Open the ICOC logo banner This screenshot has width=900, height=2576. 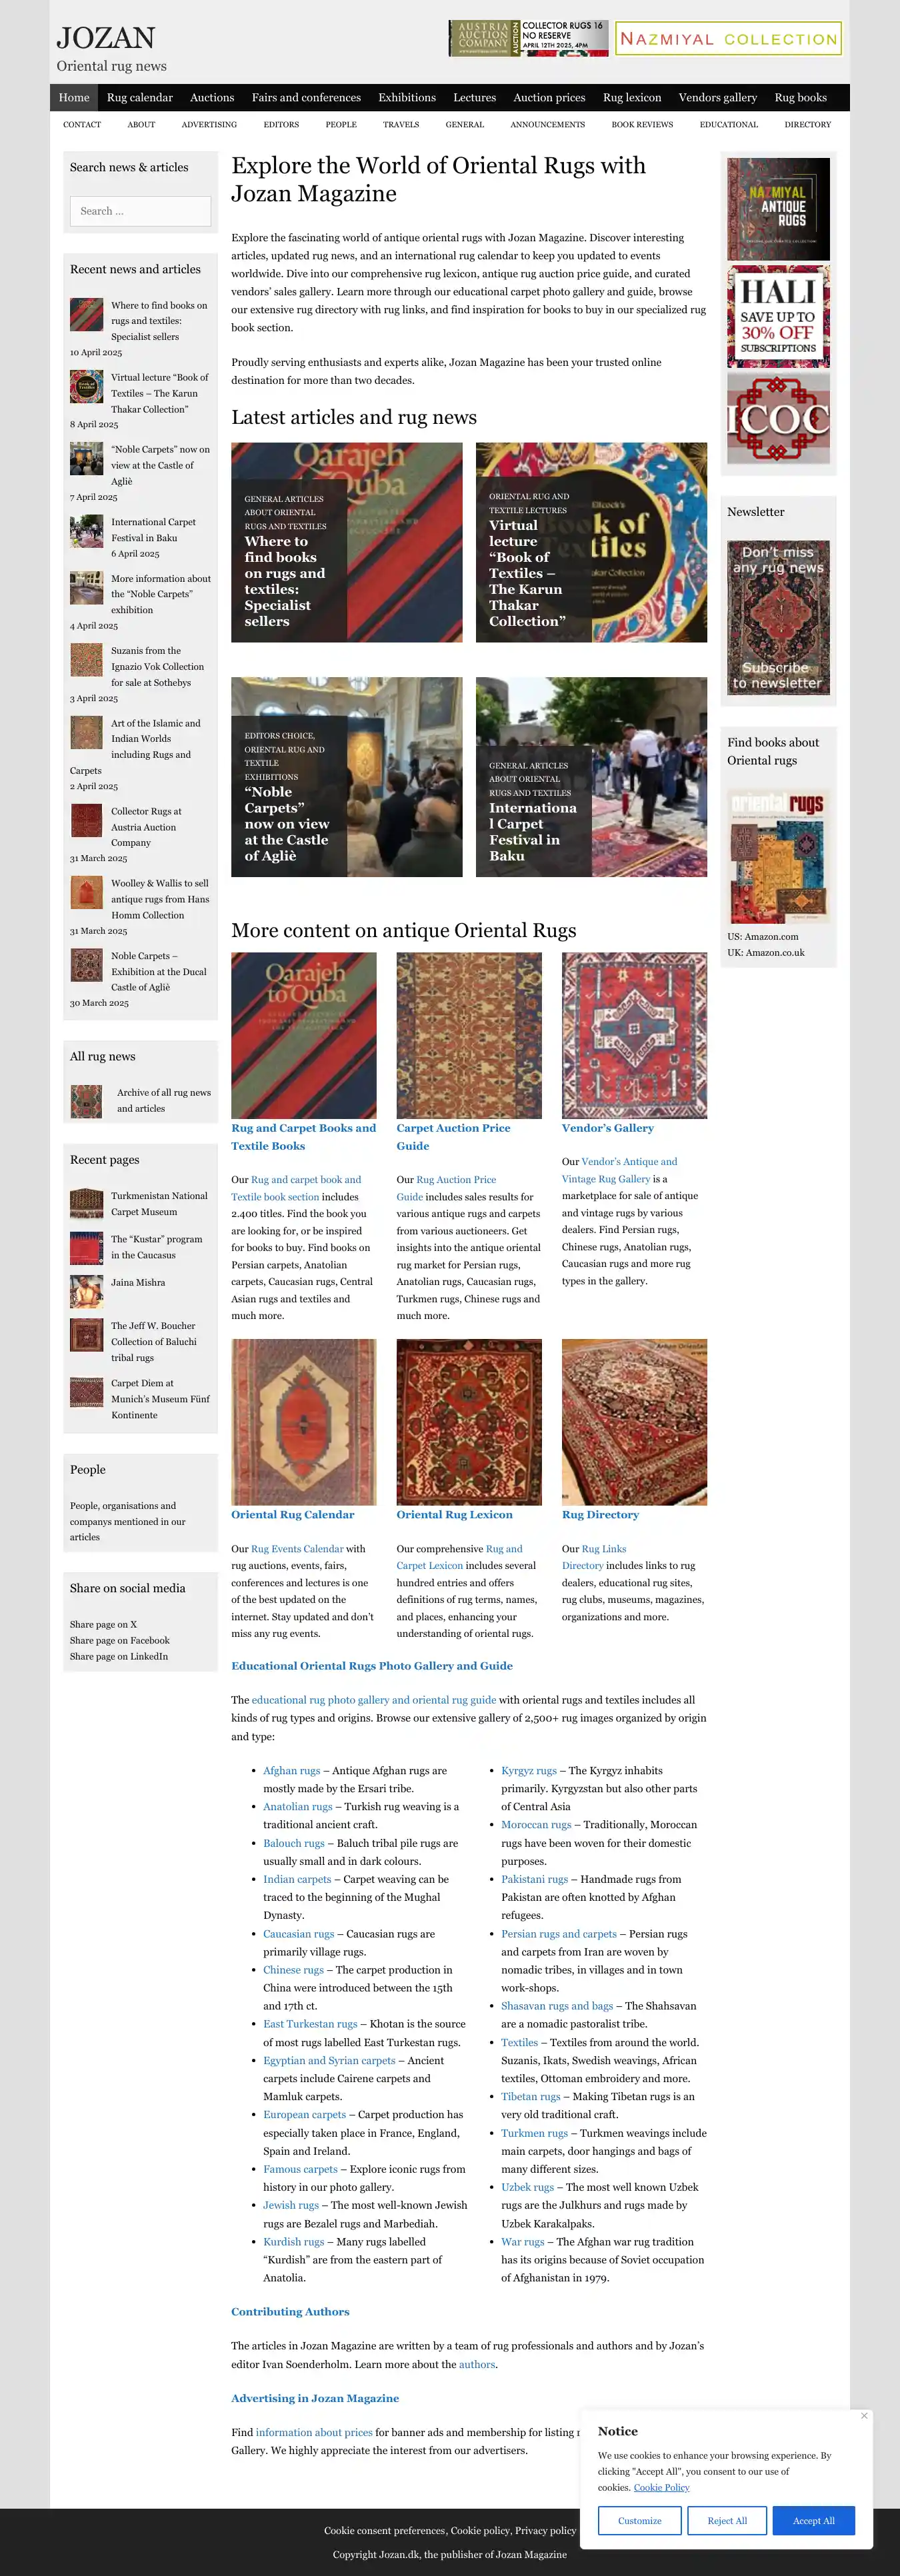click(778, 419)
